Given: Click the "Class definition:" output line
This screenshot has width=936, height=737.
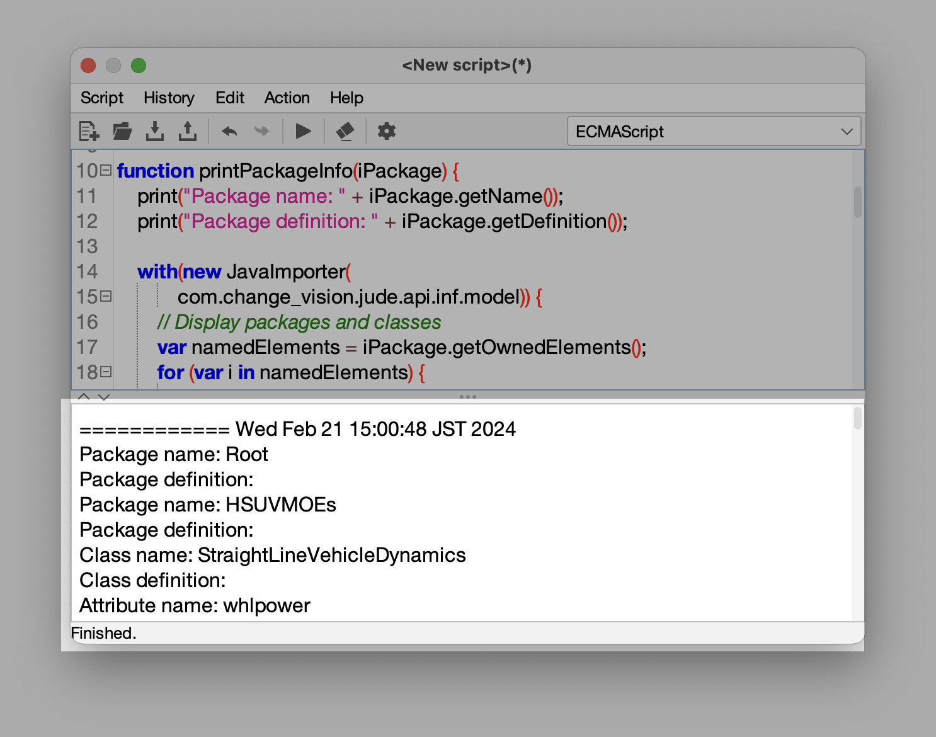Looking at the screenshot, I should [152, 580].
